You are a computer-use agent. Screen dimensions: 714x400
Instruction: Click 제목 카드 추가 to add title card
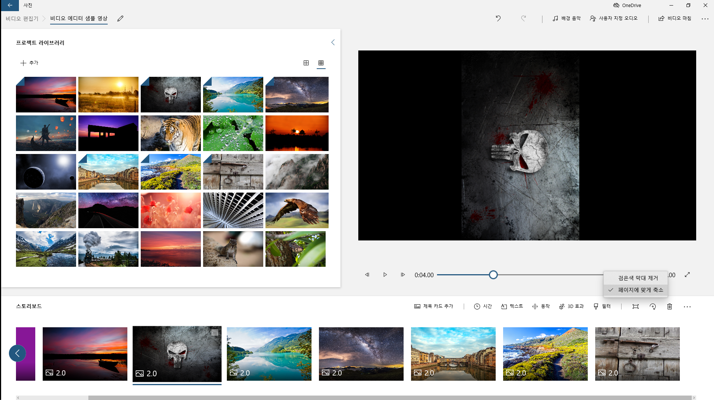(434, 306)
